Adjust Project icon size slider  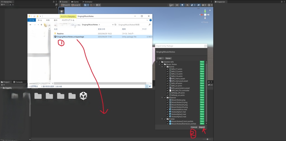pos(208,139)
